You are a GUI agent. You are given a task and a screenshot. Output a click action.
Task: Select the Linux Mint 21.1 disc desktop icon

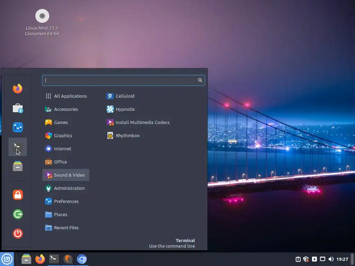(42, 23)
